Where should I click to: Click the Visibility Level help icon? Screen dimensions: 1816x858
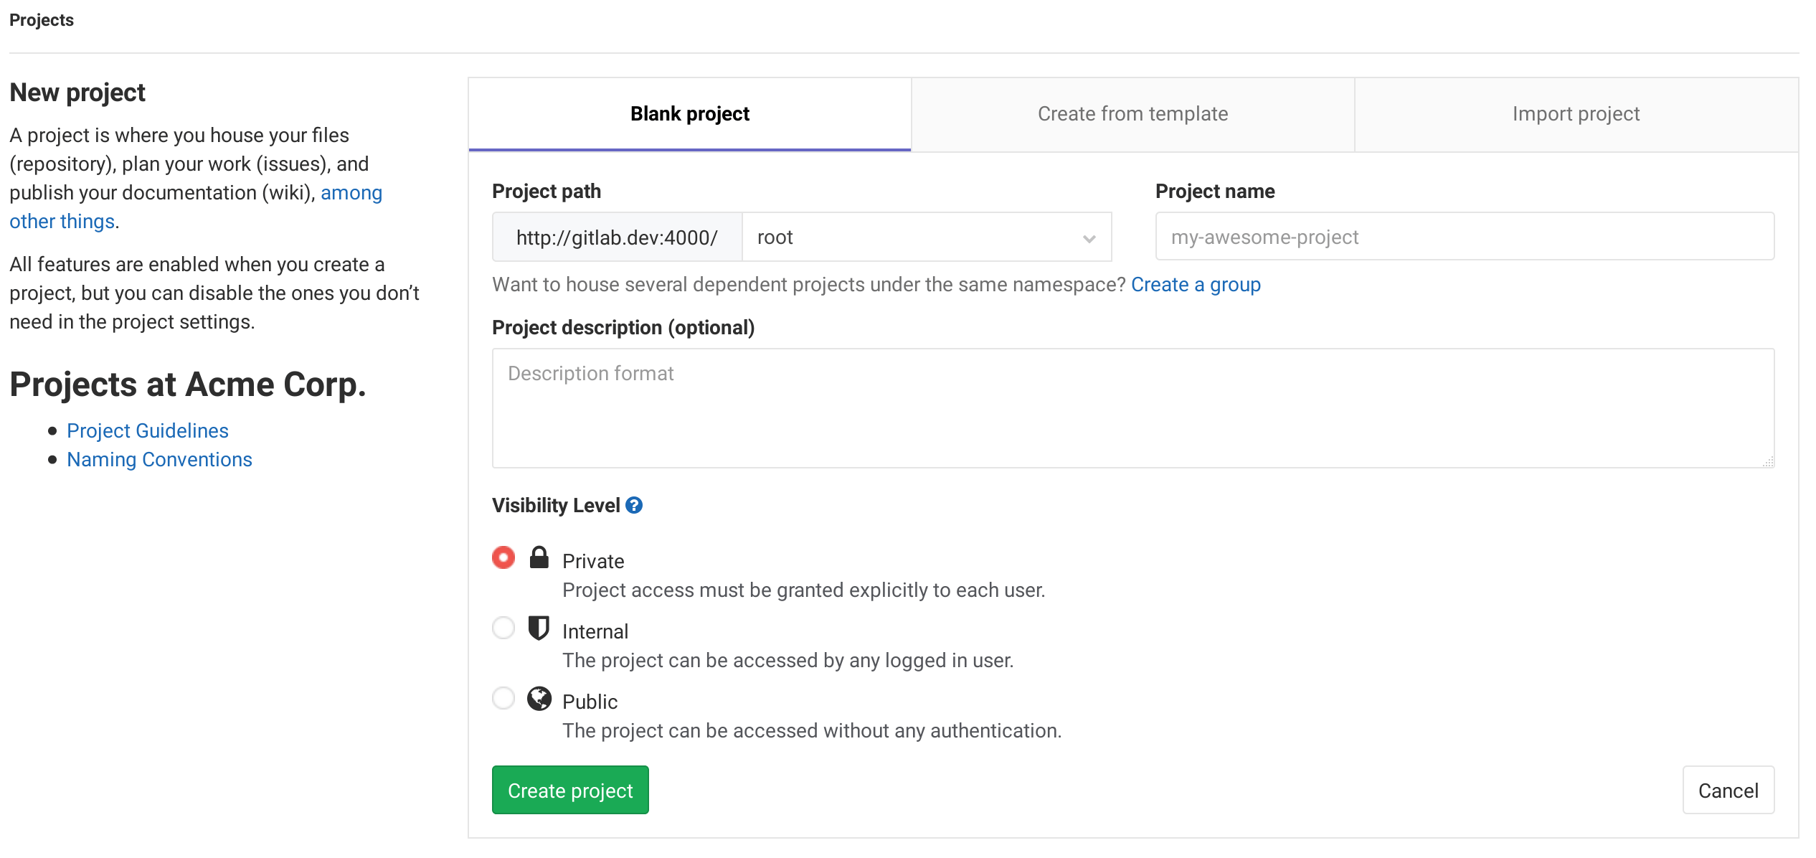(633, 505)
